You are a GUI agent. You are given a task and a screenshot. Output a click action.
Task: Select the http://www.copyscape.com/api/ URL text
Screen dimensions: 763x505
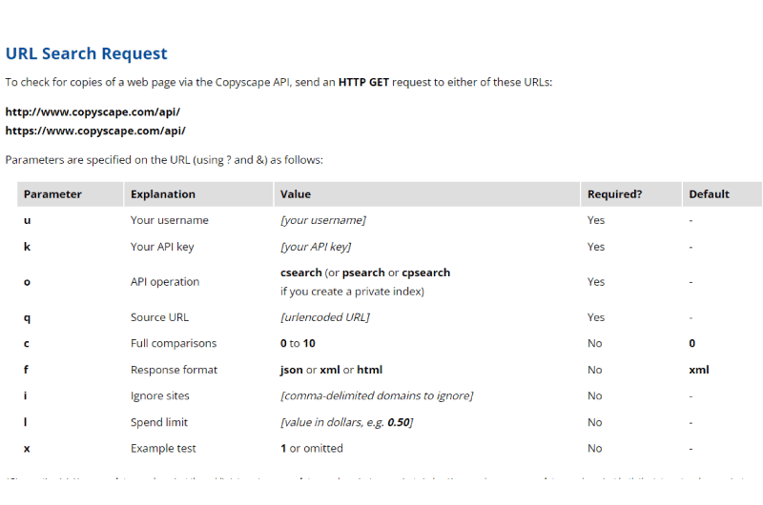[93, 111]
